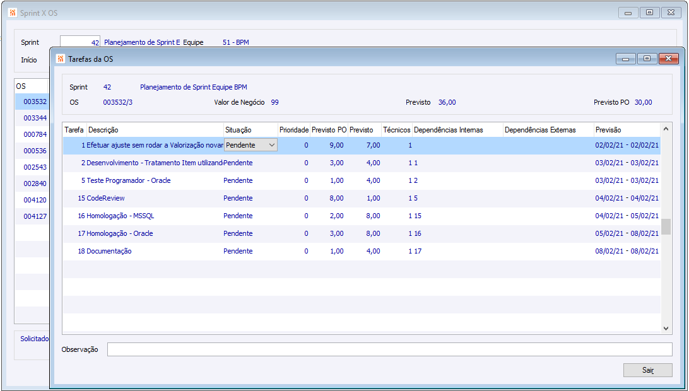
Task: Click the Previsão column header
Action: 627,130
